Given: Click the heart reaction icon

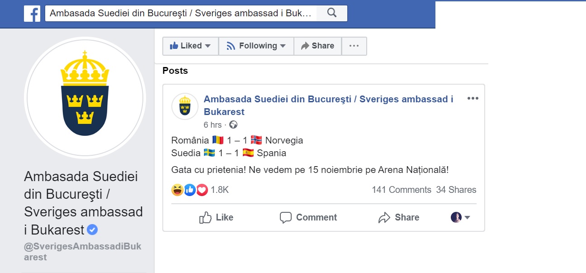Looking at the screenshot, I should coord(202,190).
